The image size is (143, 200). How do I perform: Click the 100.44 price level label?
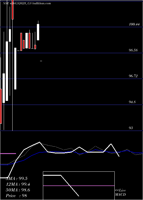click(x=134, y=24)
